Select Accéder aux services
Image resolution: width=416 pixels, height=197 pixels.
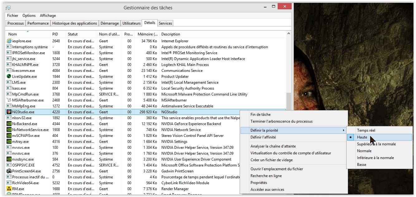pyautogui.click(x=294, y=190)
